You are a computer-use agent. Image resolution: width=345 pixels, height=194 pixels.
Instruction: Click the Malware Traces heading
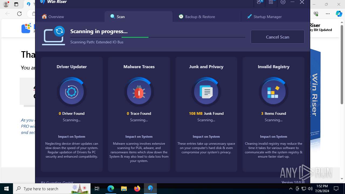point(139,67)
